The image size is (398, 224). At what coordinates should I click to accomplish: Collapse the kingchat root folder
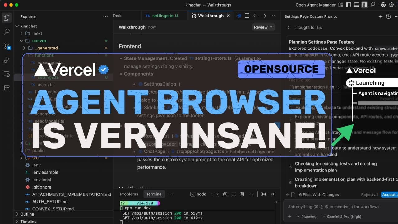coord(28,26)
